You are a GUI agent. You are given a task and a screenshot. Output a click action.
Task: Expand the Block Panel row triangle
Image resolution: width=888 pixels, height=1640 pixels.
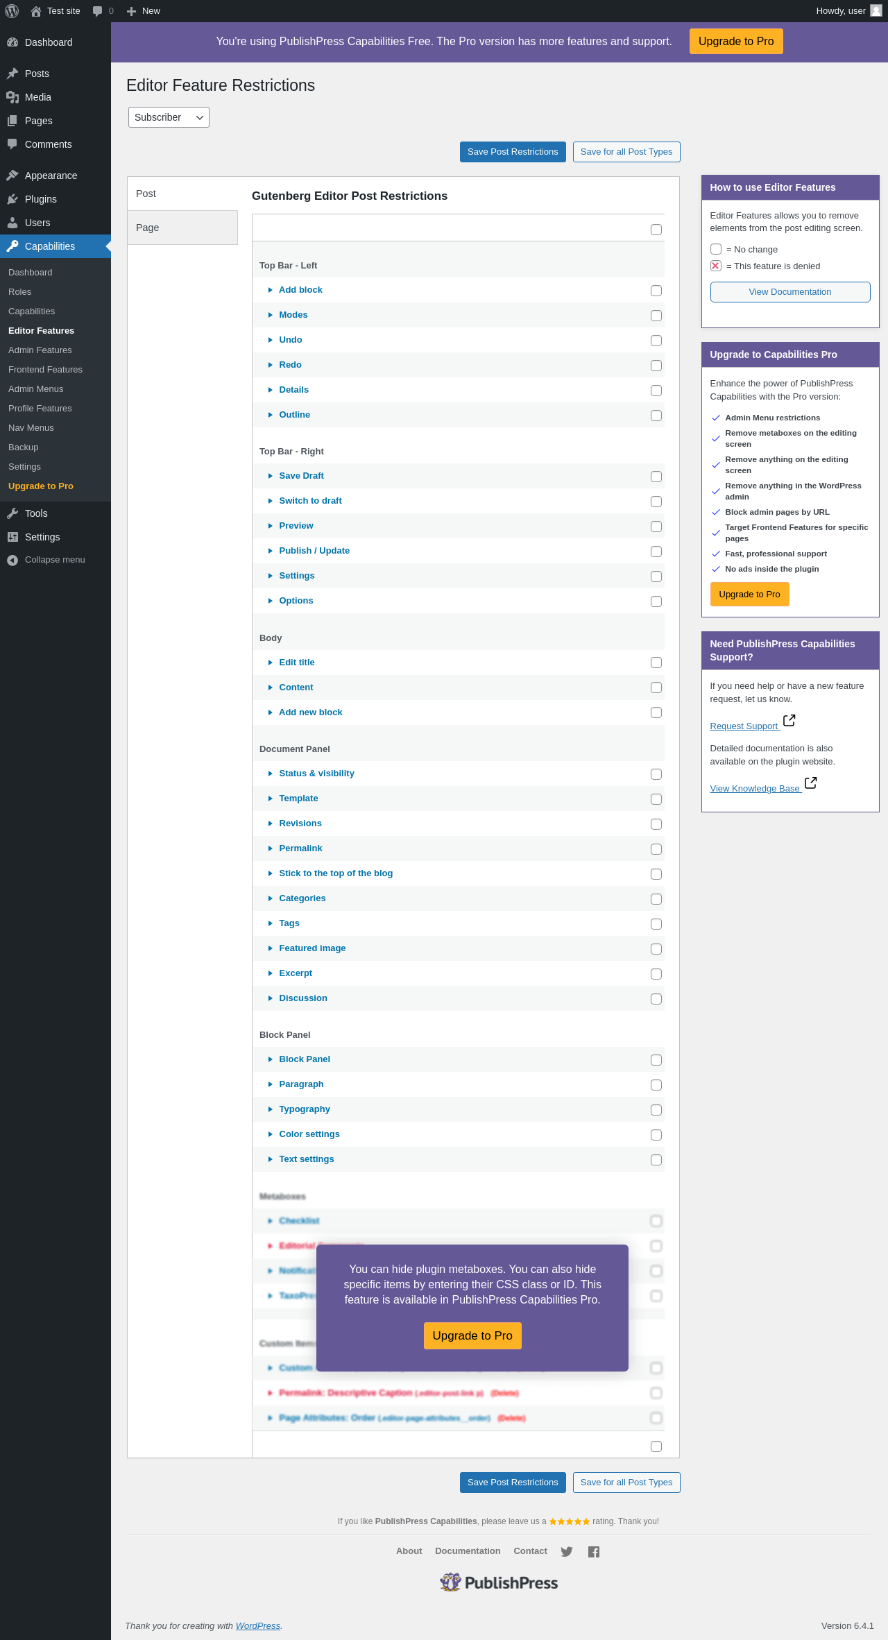(271, 1059)
